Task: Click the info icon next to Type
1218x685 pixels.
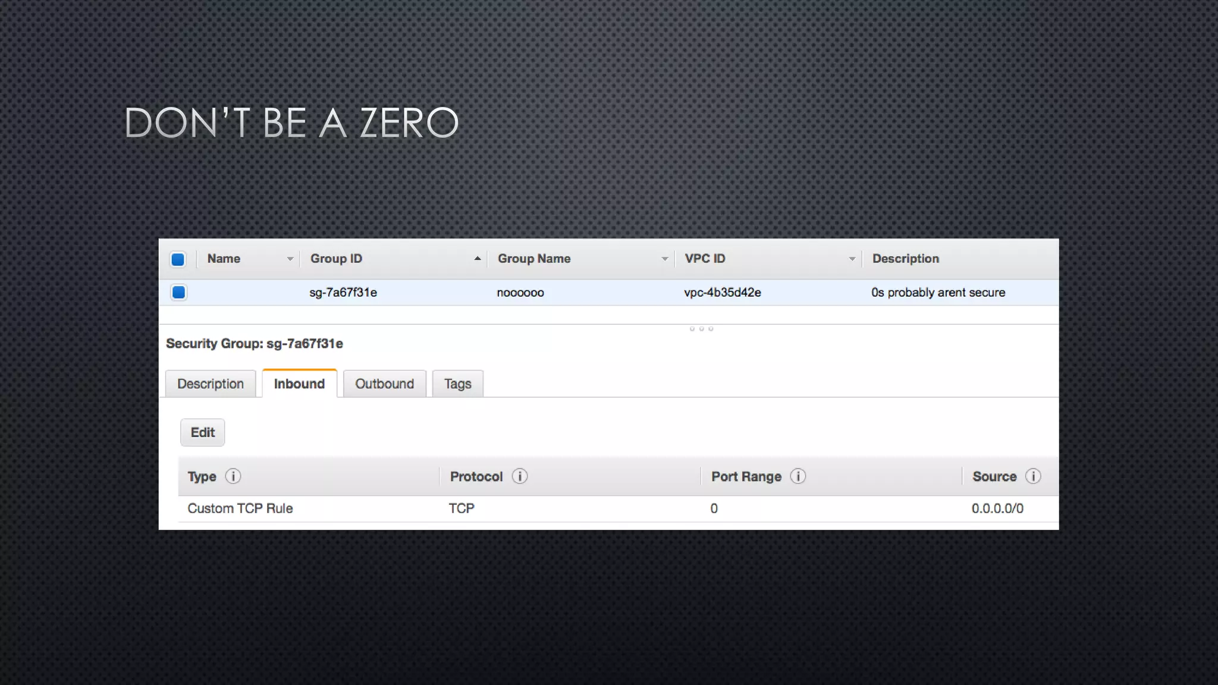Action: point(233,476)
